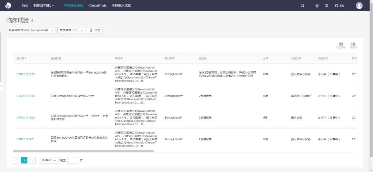
Task: Click Semaglutide片 drug cell in CTR20191201 row
Action: tap(174, 139)
